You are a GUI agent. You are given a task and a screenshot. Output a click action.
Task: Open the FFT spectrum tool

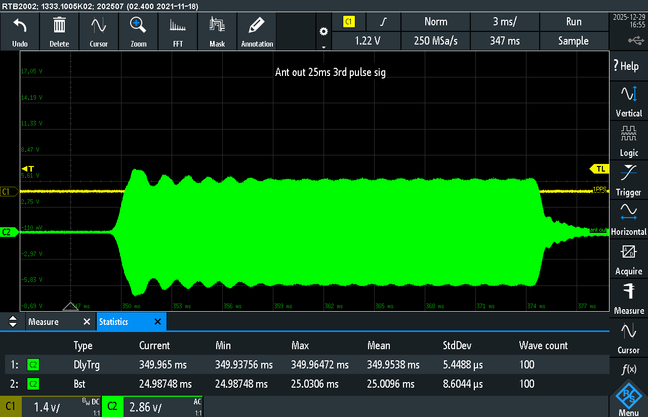point(178,25)
